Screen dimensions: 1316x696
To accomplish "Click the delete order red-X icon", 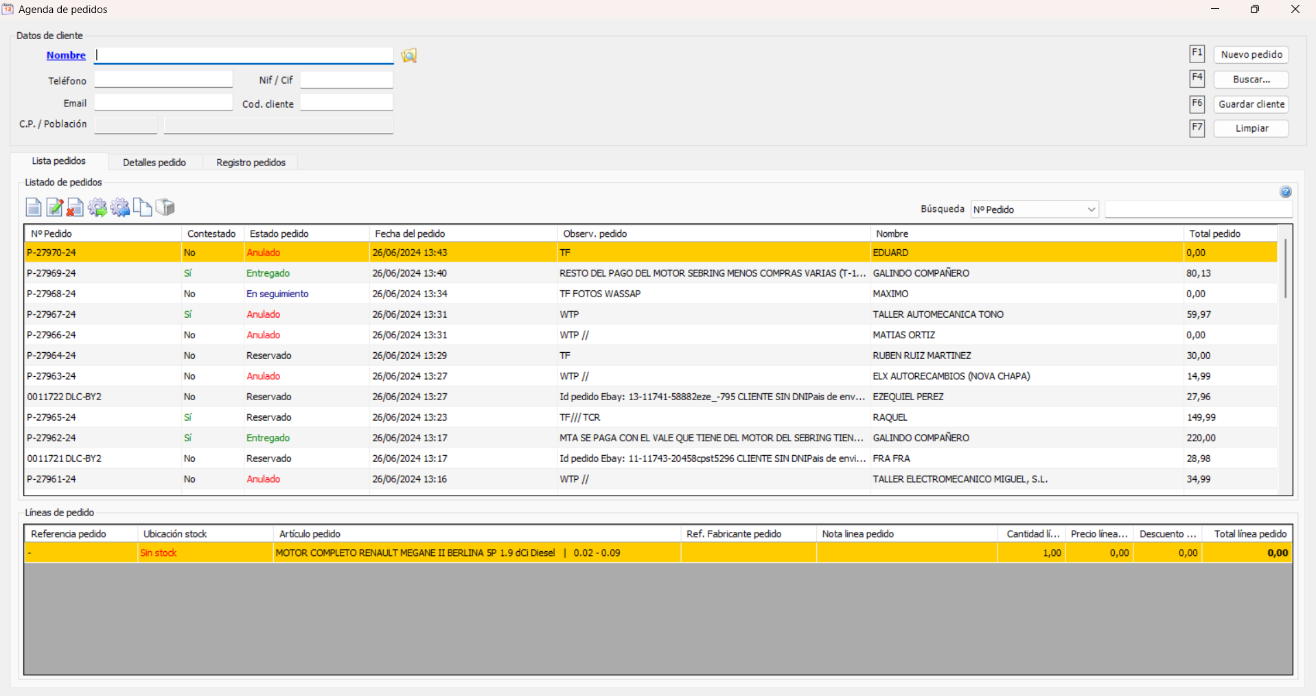I will (75, 207).
